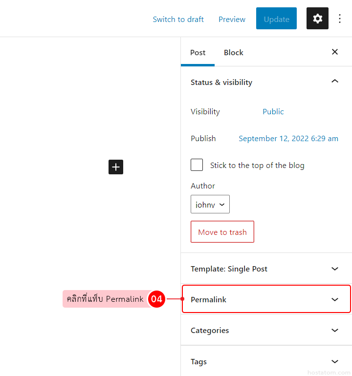This screenshot has width=352, height=376.
Task: Collapse Status & visibility chevron
Action: click(x=335, y=82)
